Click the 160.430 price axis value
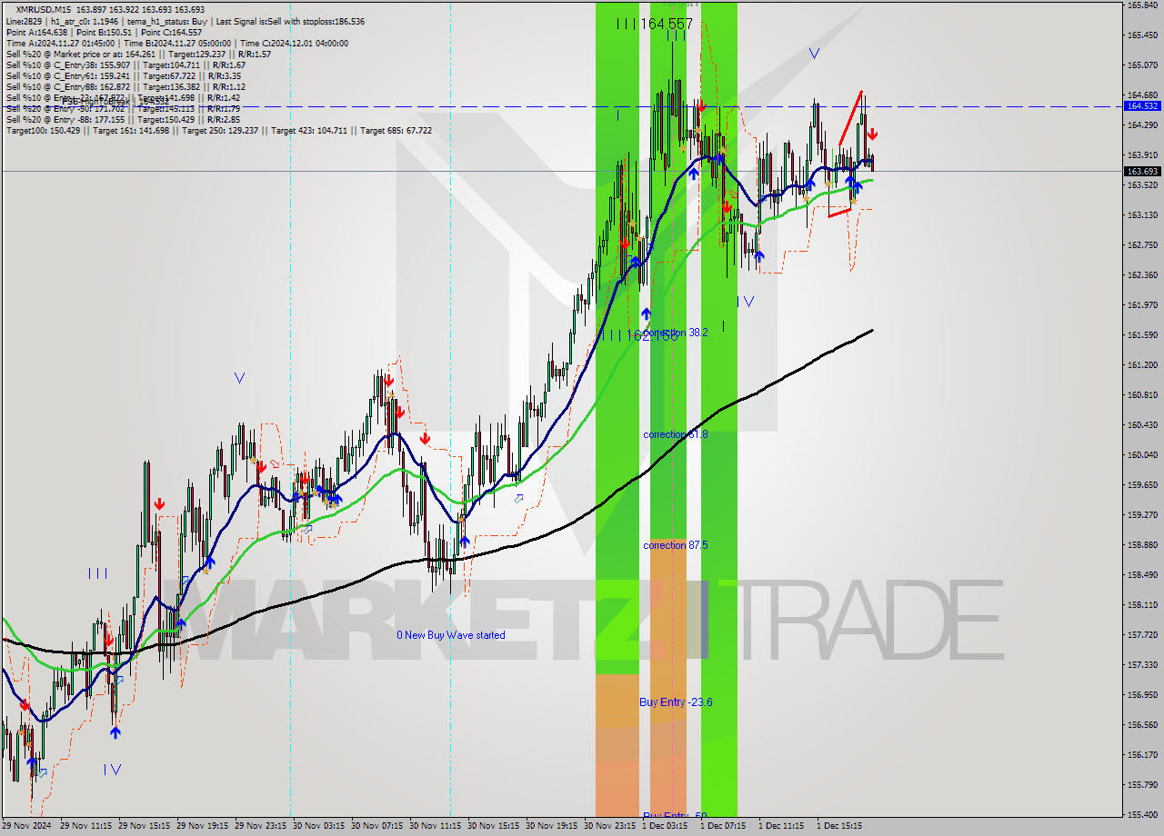1164x836 pixels. pos(1142,425)
